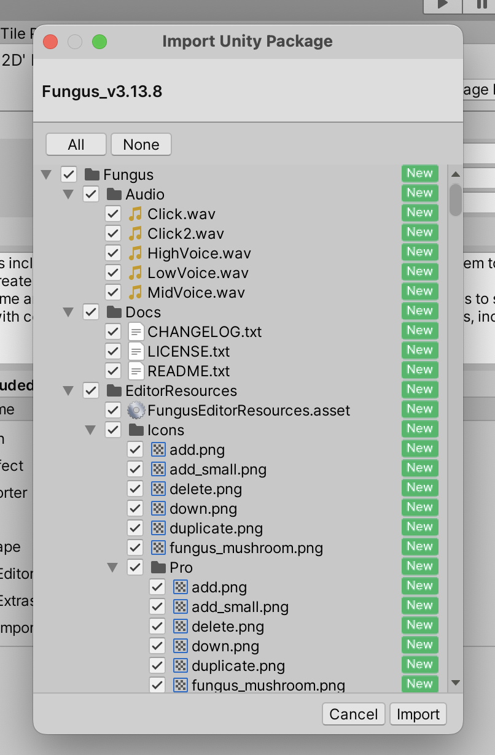
Task: Click the image icon of duplicate.png under Pro
Action: 180,666
